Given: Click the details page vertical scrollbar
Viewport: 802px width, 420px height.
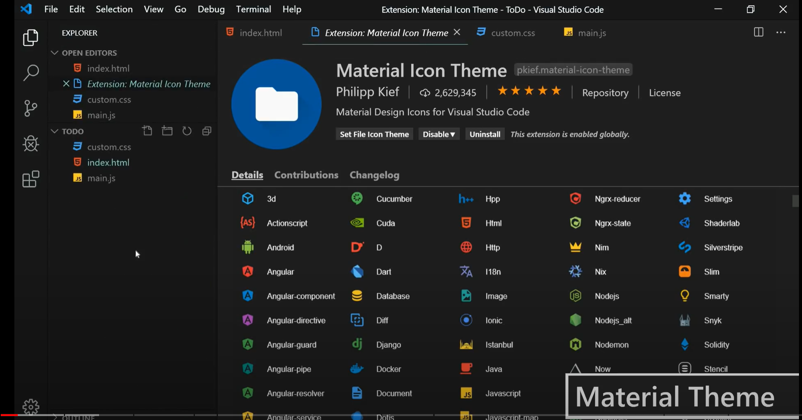Looking at the screenshot, I should pyautogui.click(x=795, y=201).
